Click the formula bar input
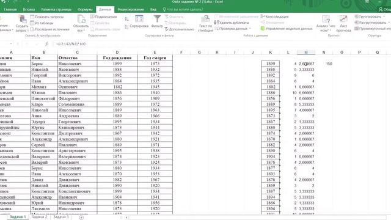The height and width of the screenshot is (220, 391). (222, 44)
